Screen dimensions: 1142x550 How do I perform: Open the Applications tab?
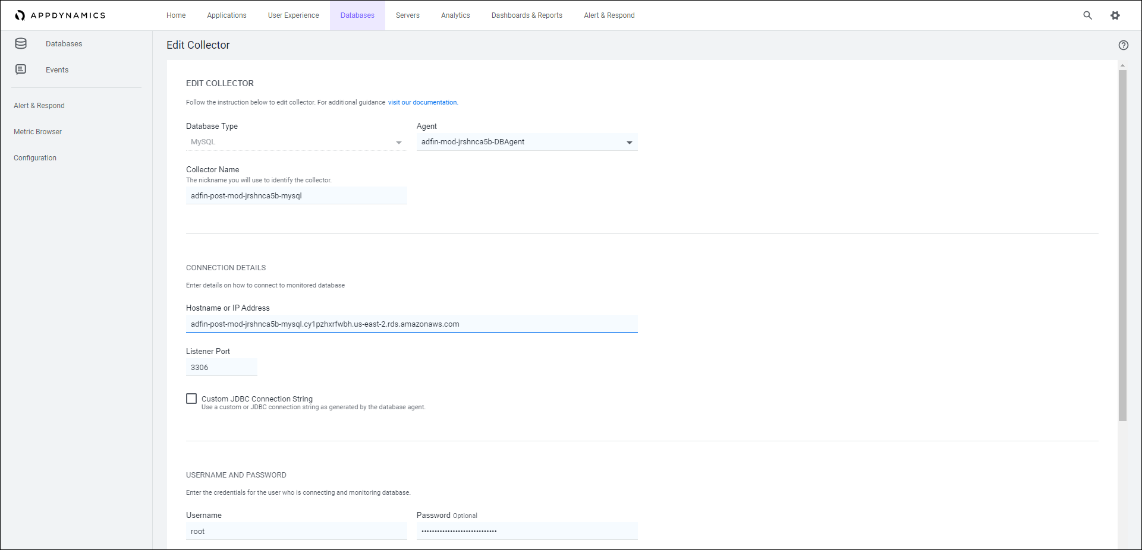[x=226, y=15]
